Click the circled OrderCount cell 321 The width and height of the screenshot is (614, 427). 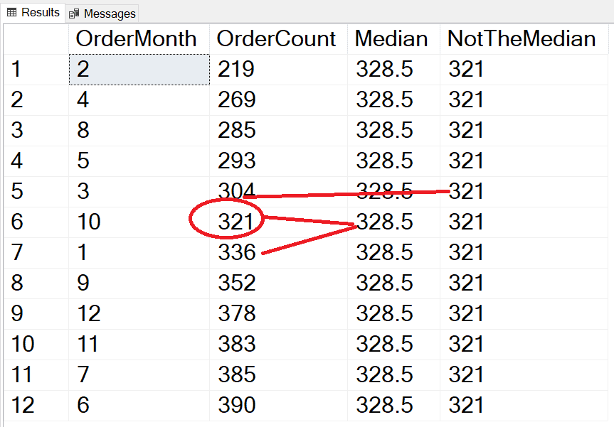pyautogui.click(x=236, y=222)
